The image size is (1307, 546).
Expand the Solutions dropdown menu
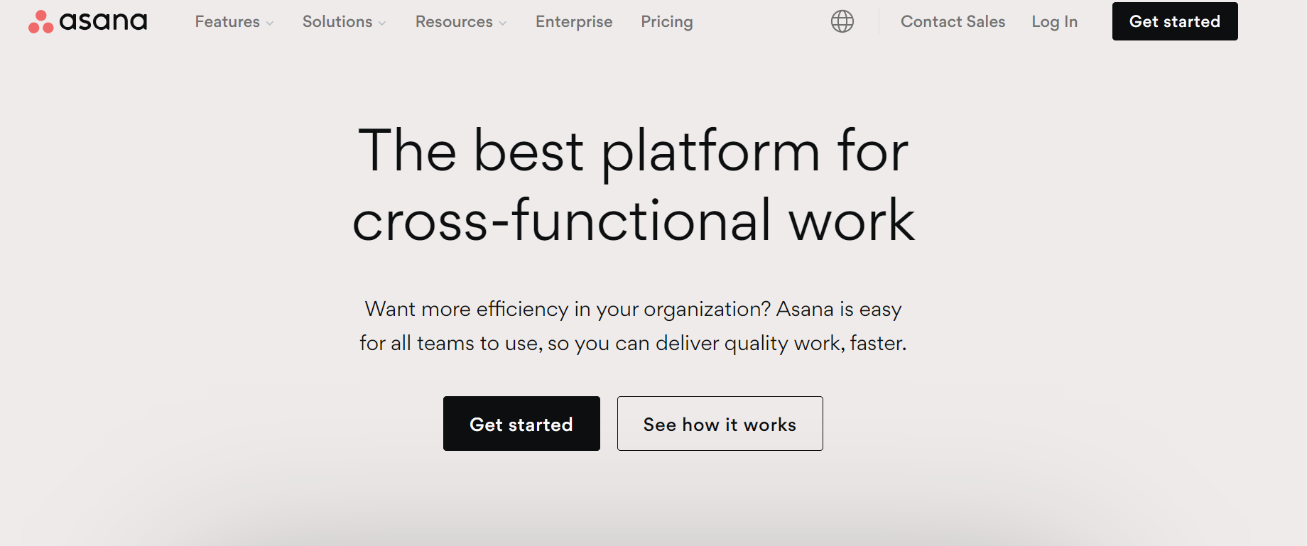[x=344, y=22]
